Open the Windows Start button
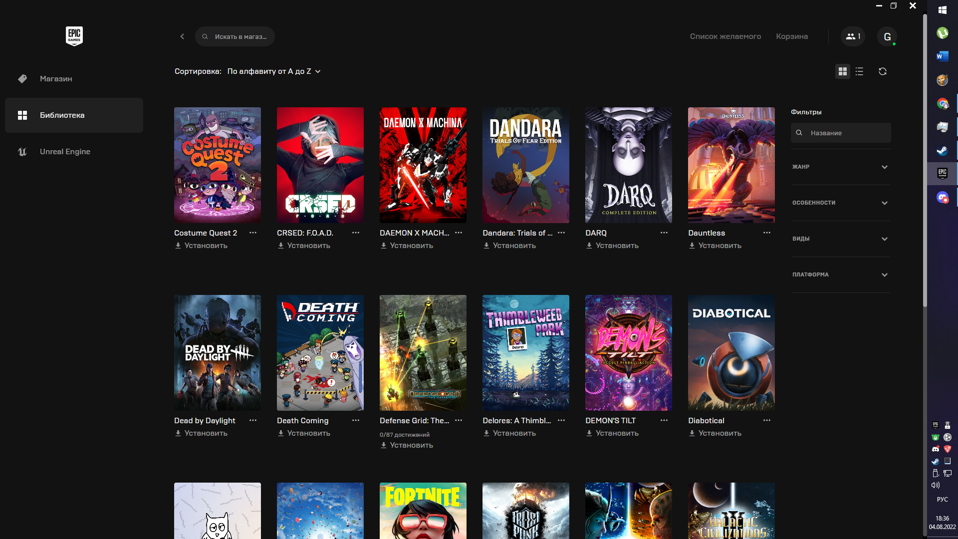The height and width of the screenshot is (539, 958). 943,10
